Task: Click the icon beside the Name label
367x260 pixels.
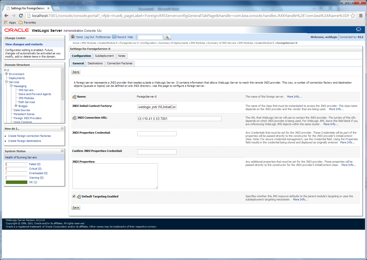Action: [x=74, y=97]
